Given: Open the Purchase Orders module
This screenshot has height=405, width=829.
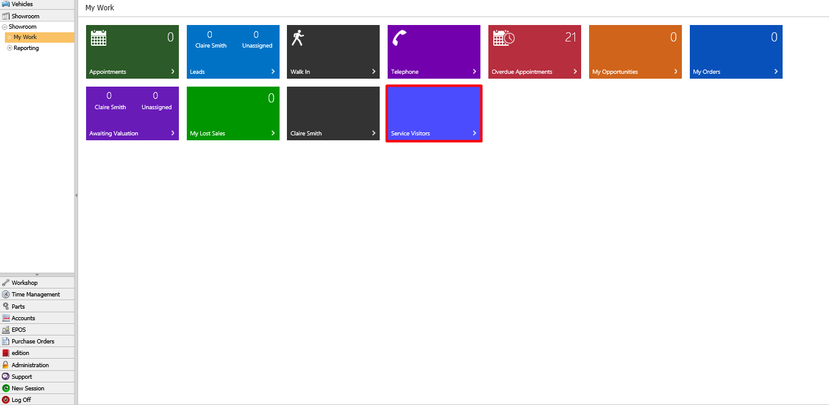Looking at the screenshot, I should point(37,341).
